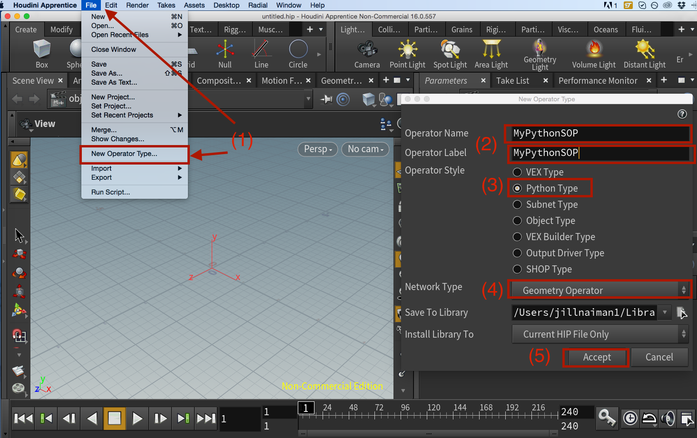Screen dimensions: 697x438
Task: Select Subnet Type operator style
Action: coord(517,204)
